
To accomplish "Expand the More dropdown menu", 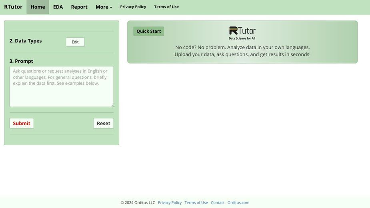I will 104,7.
